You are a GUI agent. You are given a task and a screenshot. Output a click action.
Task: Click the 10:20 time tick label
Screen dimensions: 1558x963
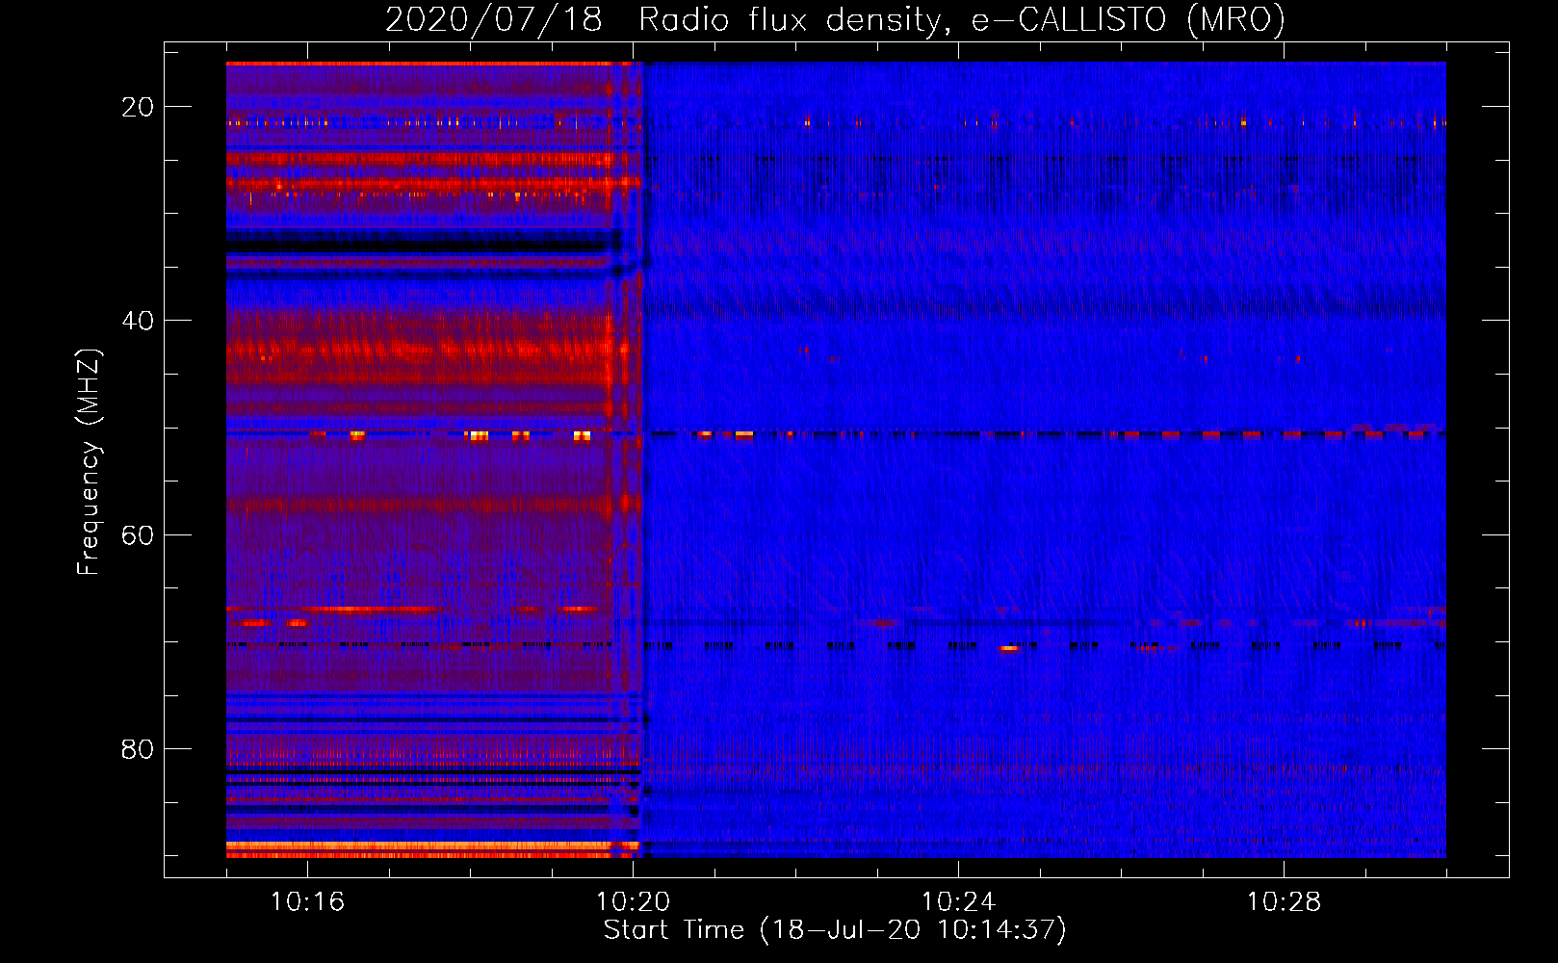click(633, 902)
